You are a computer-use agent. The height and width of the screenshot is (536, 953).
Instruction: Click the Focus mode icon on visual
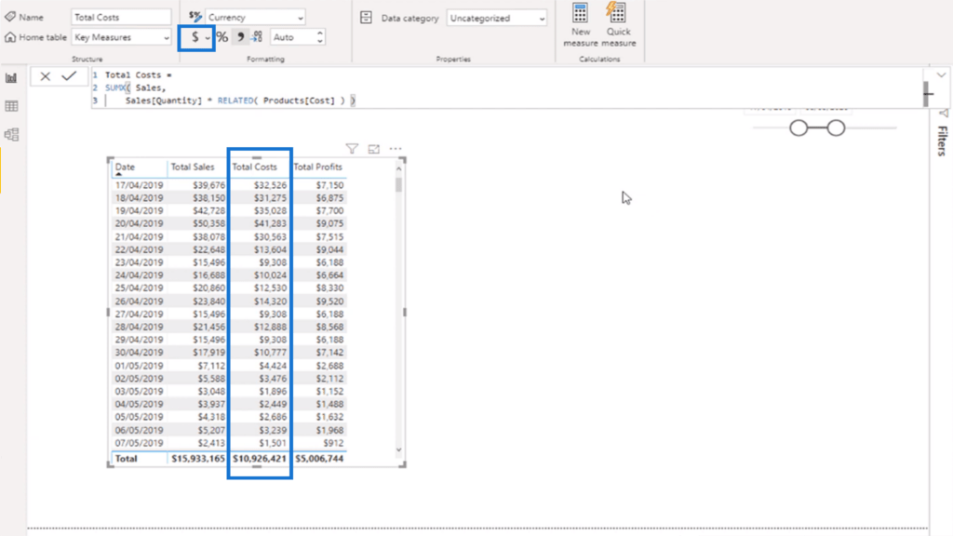(x=374, y=149)
